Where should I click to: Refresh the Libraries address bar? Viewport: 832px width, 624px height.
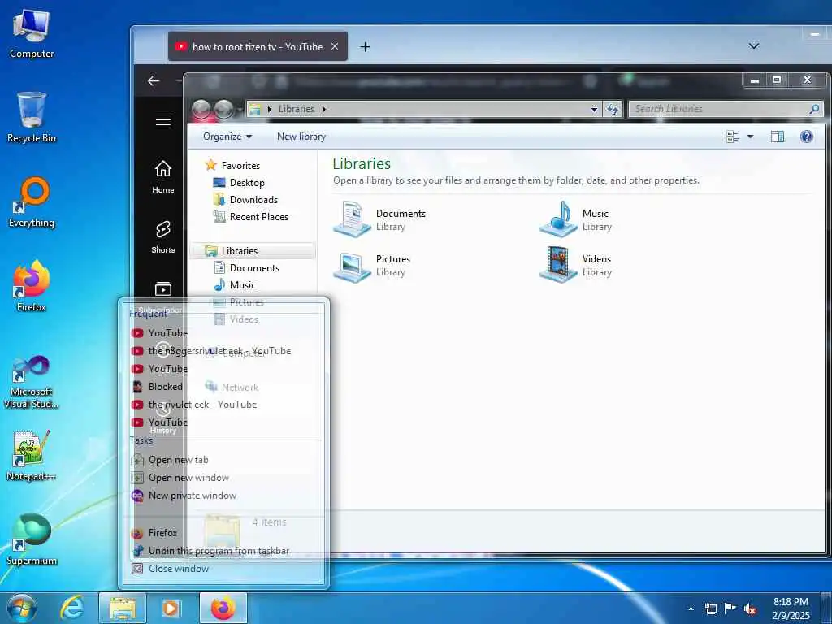point(613,109)
